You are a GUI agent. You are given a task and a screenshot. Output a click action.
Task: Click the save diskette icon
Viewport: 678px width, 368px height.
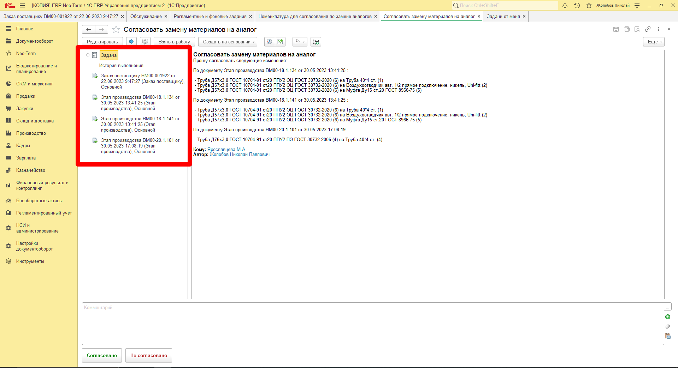coord(616,29)
